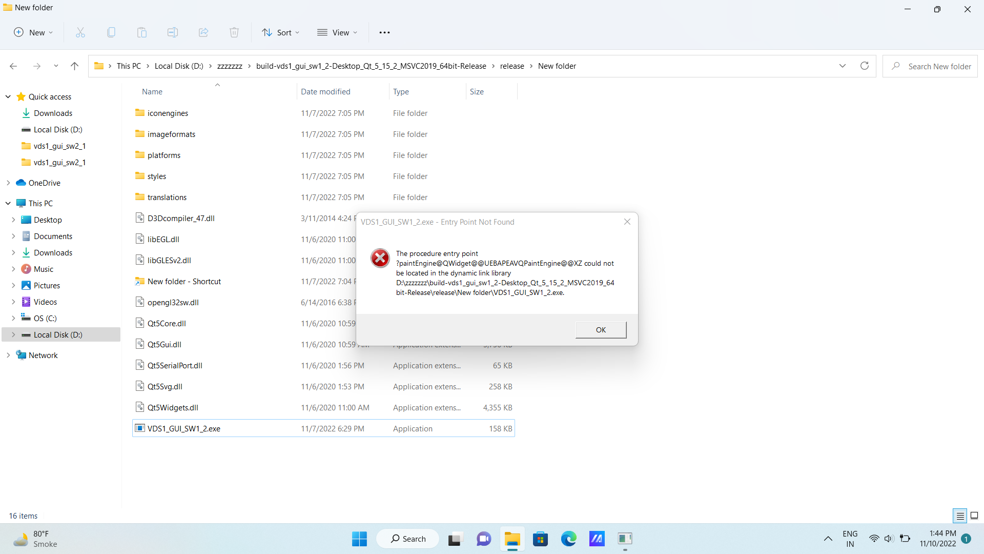Collapse the Quick access section
Viewport: 984px width, 554px height.
coord(8,96)
